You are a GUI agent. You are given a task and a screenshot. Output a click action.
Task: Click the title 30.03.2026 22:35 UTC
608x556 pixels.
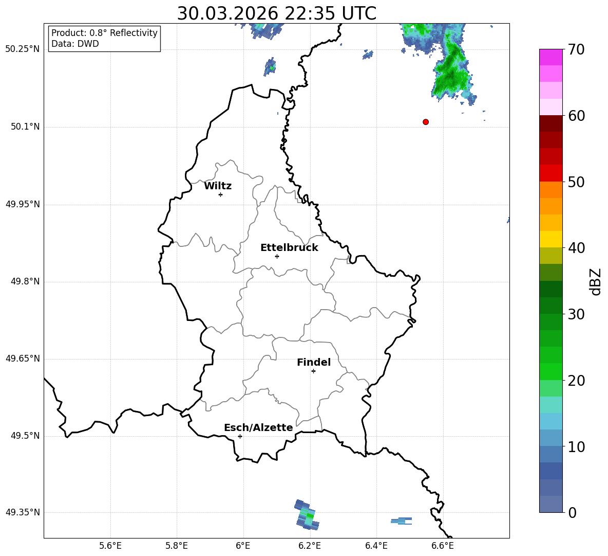(x=277, y=13)
